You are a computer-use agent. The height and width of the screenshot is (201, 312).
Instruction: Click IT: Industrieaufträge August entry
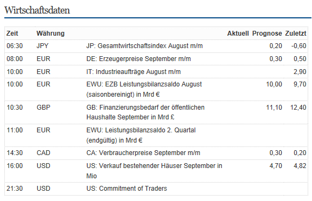coord(134,72)
